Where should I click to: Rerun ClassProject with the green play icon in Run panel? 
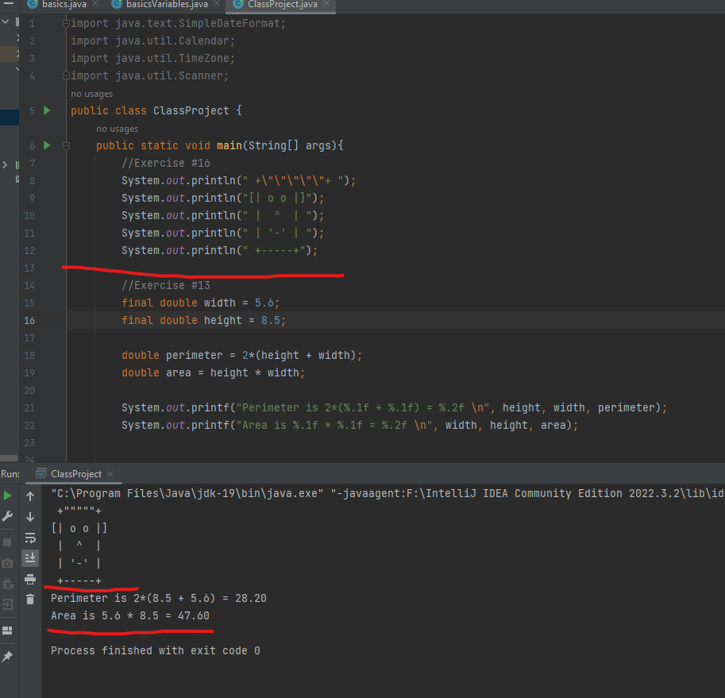[x=7, y=496]
